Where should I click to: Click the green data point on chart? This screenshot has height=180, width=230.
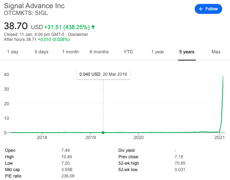click(x=103, y=133)
